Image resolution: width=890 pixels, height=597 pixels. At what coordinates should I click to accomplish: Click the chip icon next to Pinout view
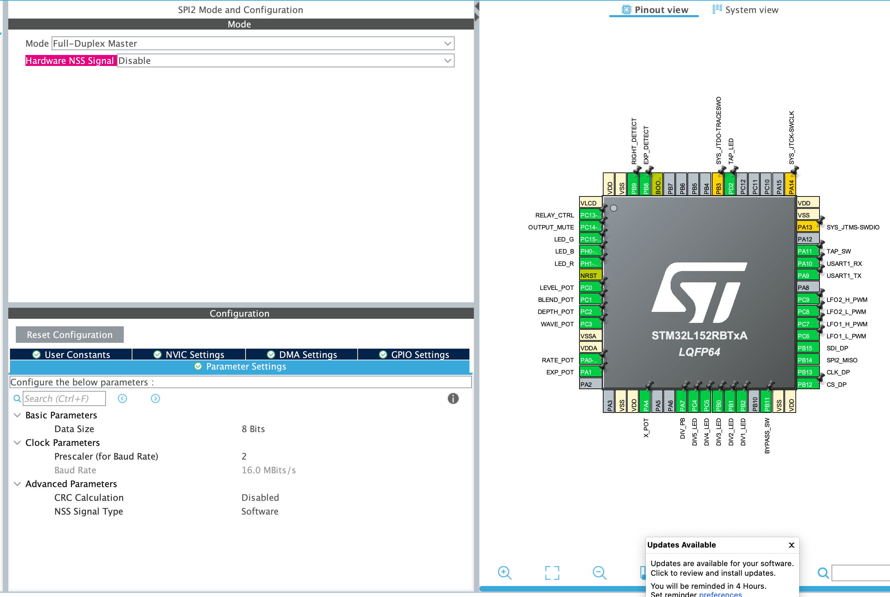point(626,9)
